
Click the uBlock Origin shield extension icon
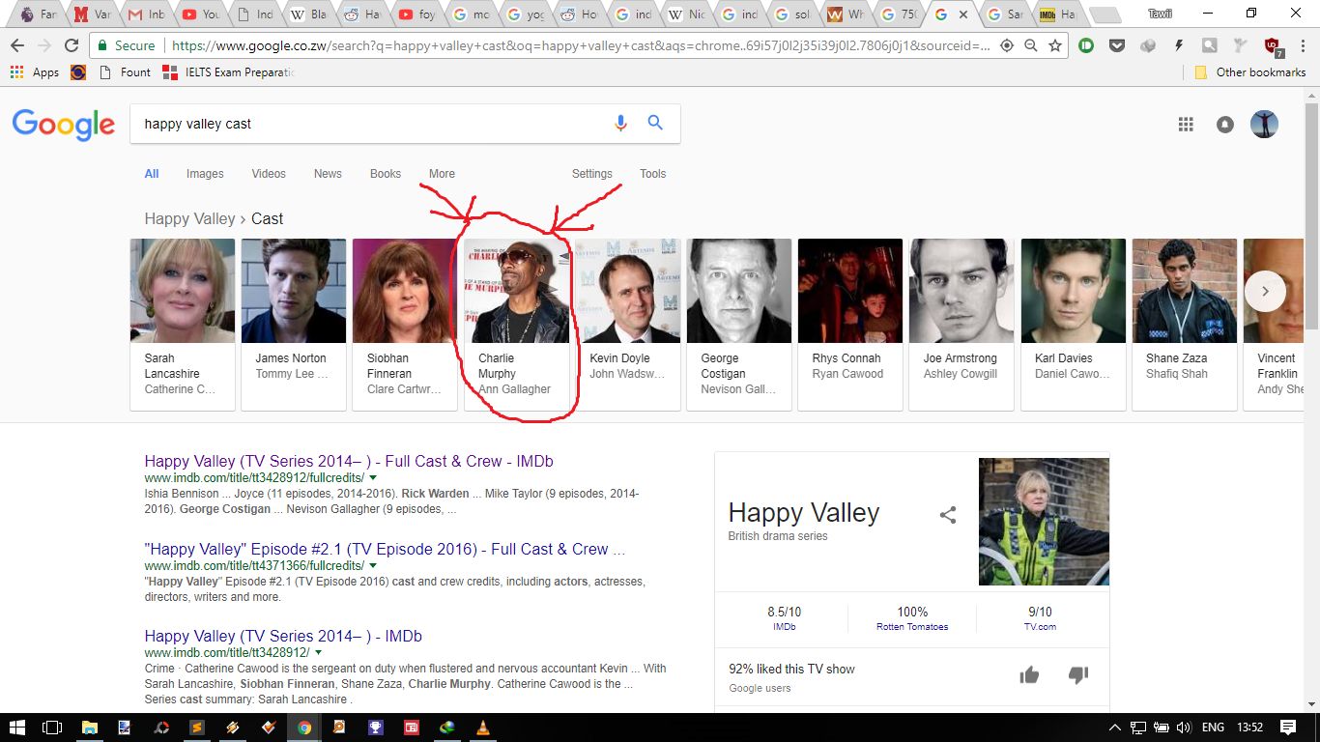(1272, 44)
